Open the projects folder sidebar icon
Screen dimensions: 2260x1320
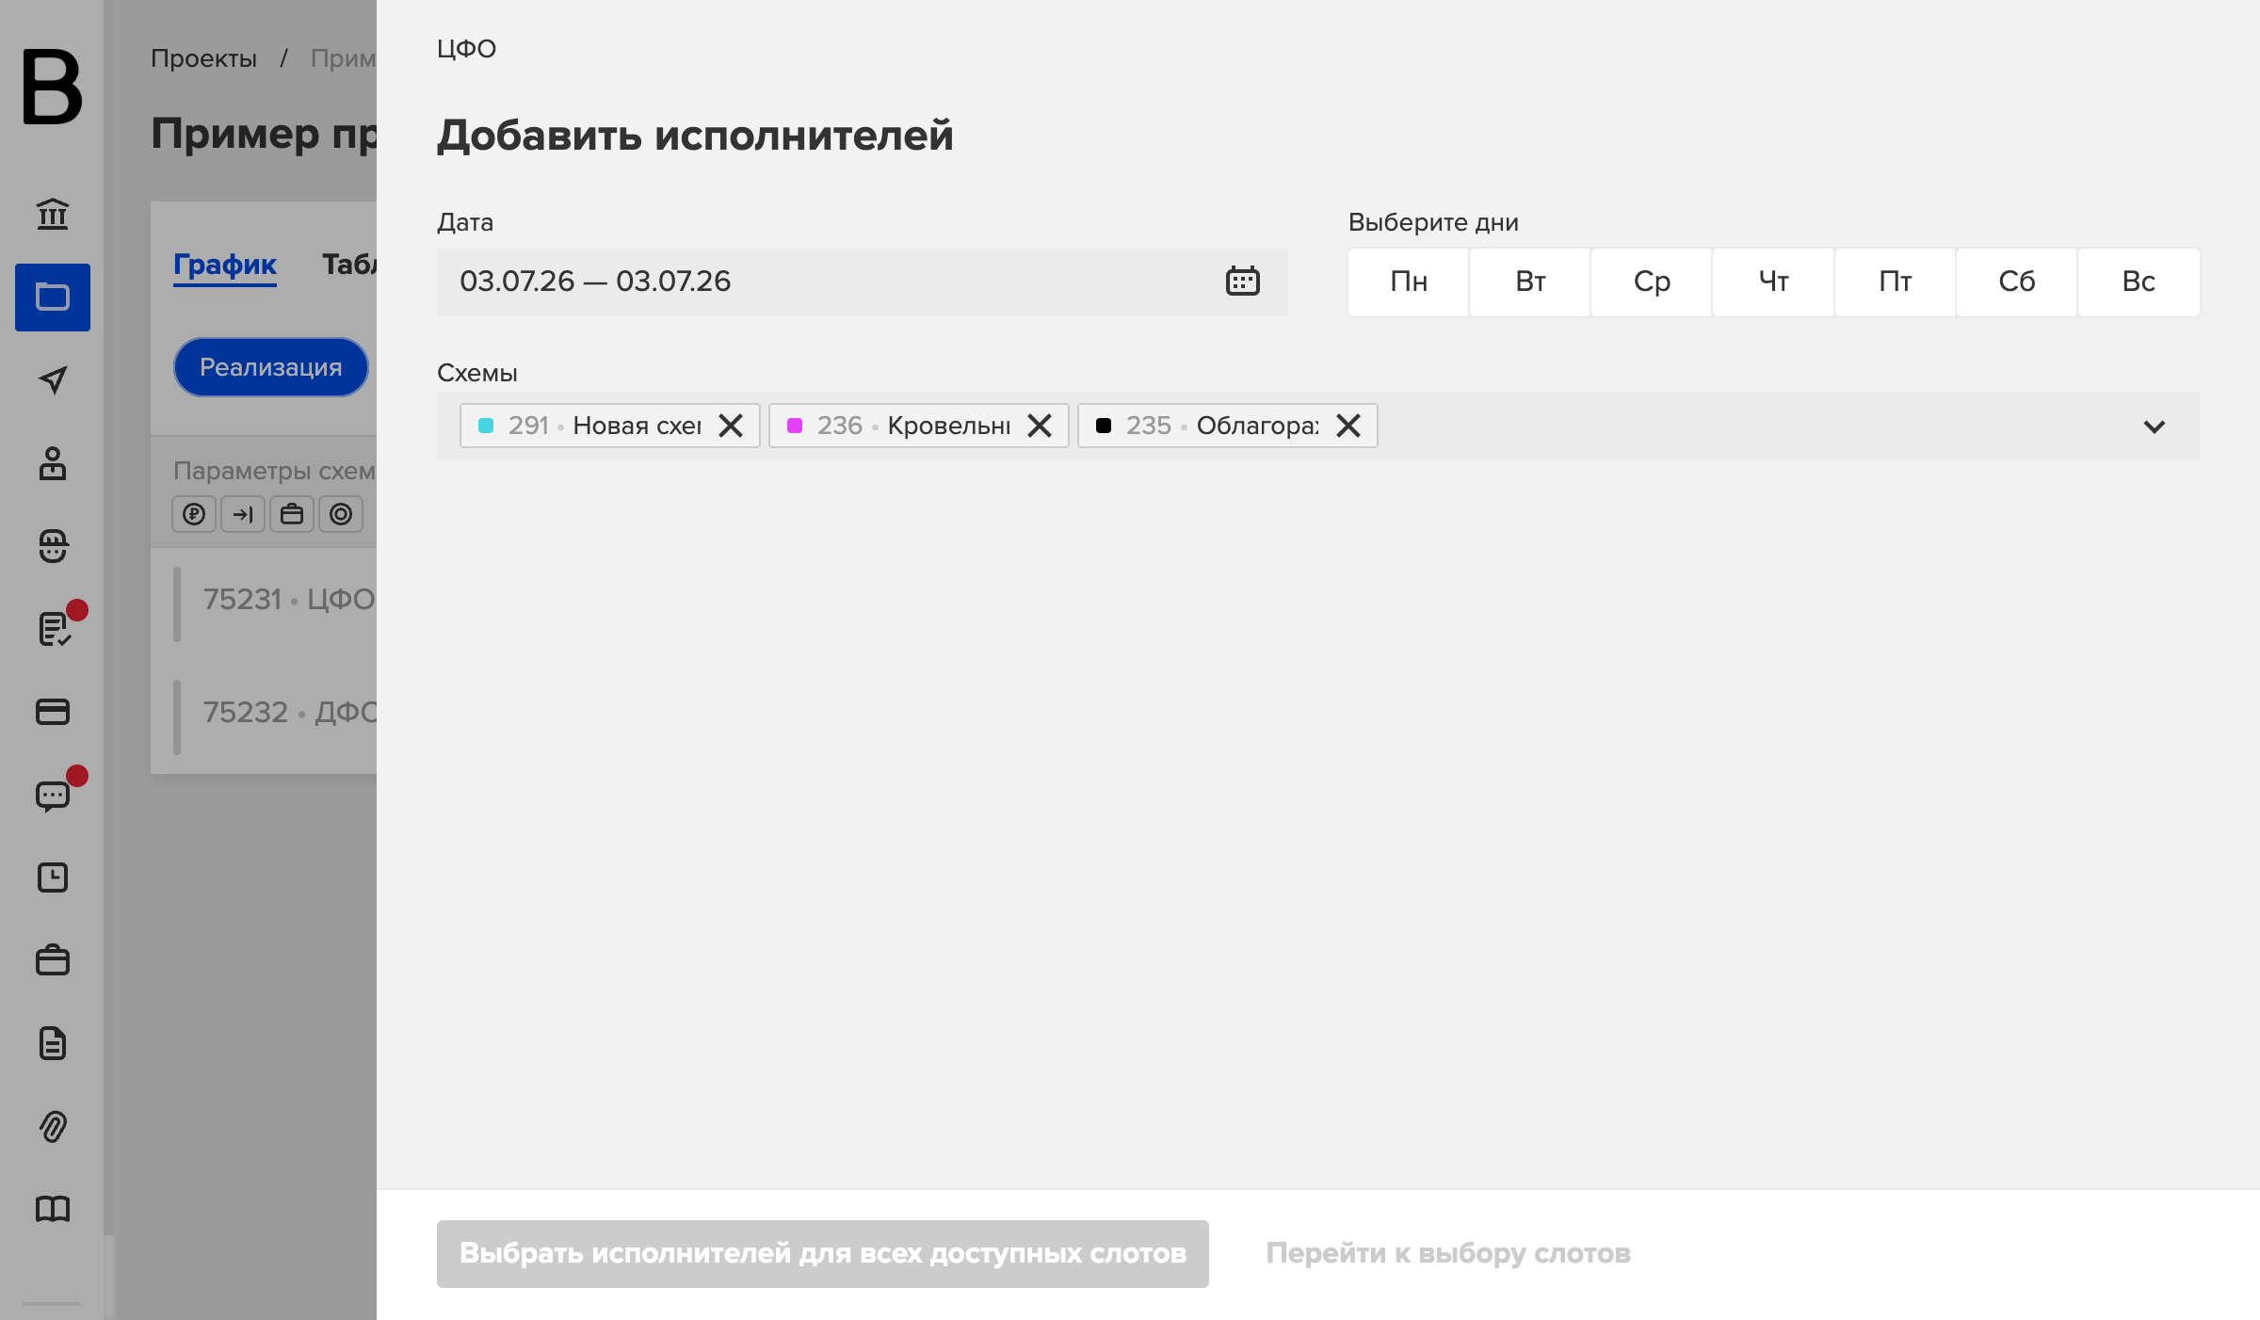pos(53,298)
